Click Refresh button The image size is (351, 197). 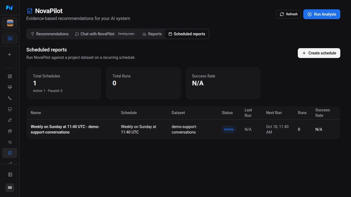pyautogui.click(x=288, y=14)
